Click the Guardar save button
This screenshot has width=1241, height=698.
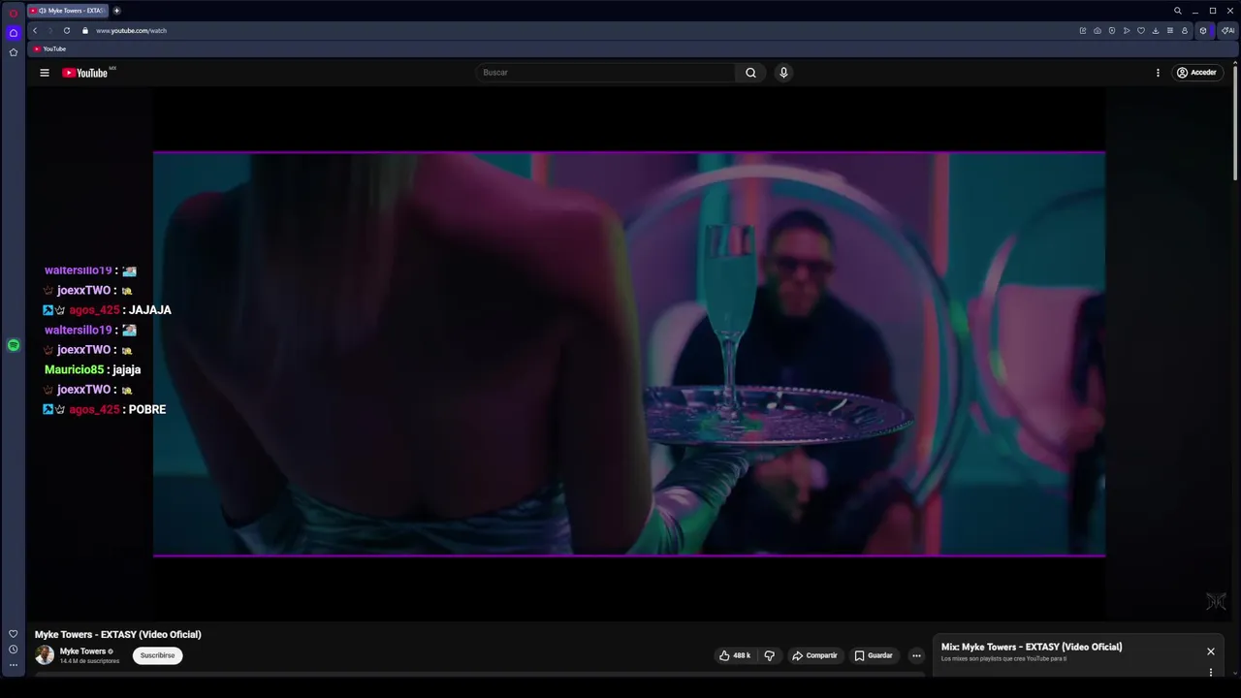pyautogui.click(x=874, y=655)
